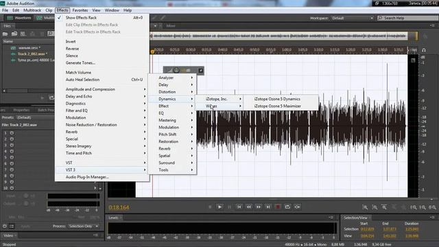Click the Zoom Out amplitude icon
The height and width of the screenshot is (247, 439).
375,207
